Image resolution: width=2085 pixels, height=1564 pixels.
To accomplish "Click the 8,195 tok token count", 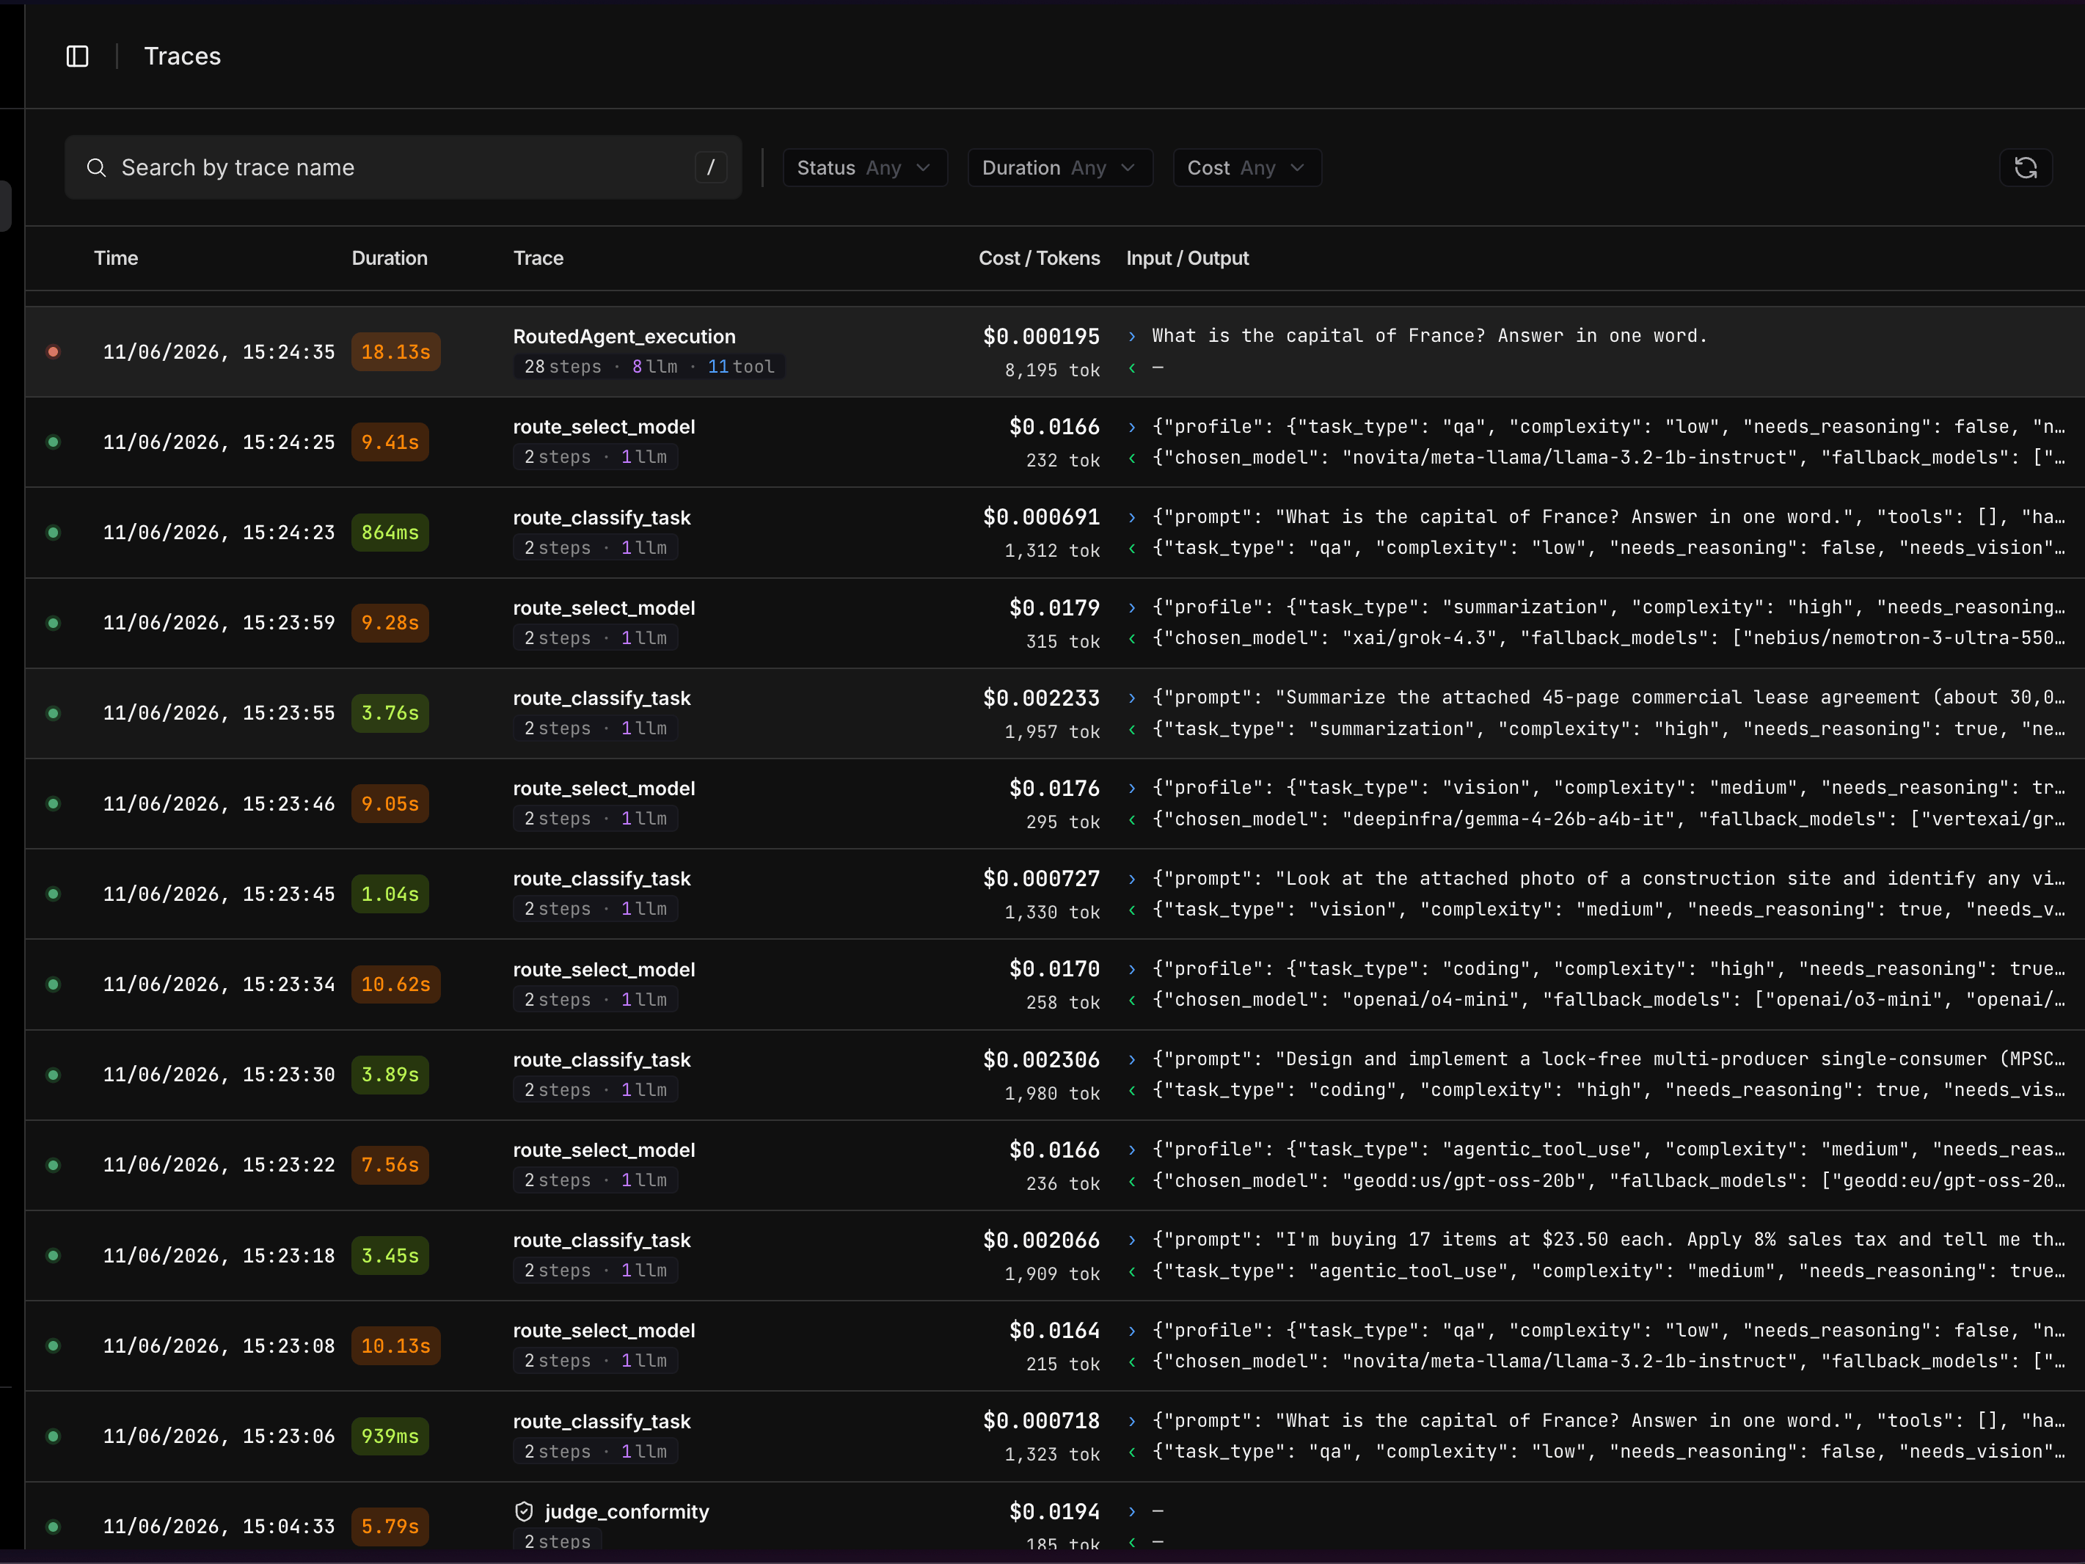I will (x=1052, y=370).
